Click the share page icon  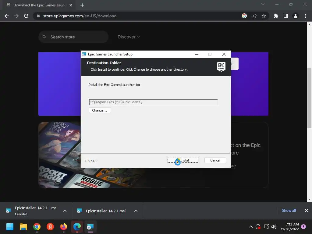pyautogui.click(x=254, y=16)
